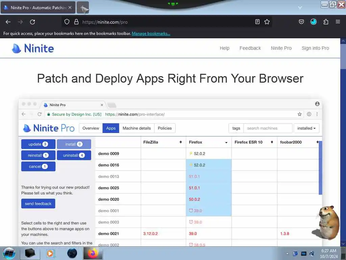Click the search machines field
The height and width of the screenshot is (260, 346).
click(x=268, y=128)
